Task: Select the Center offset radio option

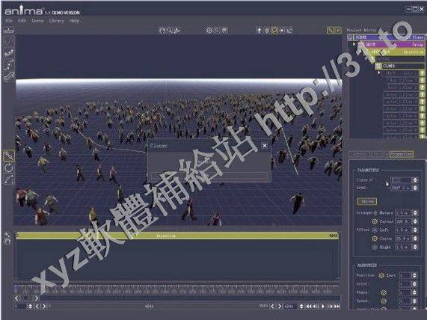Action: [x=375, y=239]
